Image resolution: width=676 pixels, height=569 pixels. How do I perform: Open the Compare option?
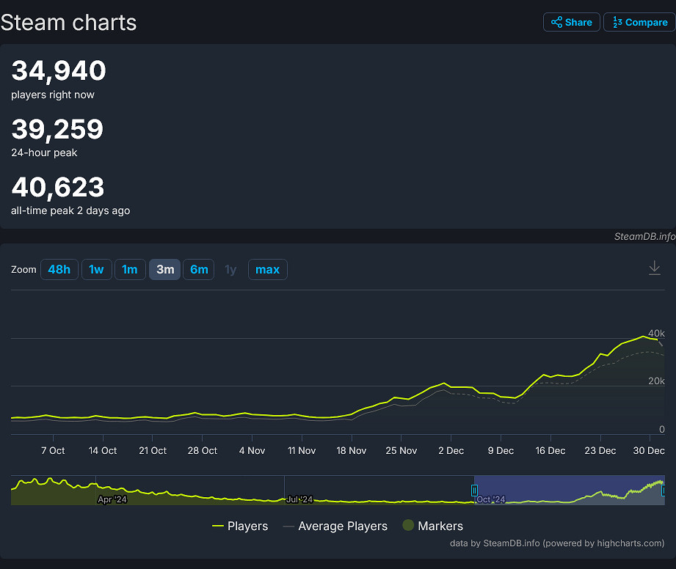tap(639, 22)
